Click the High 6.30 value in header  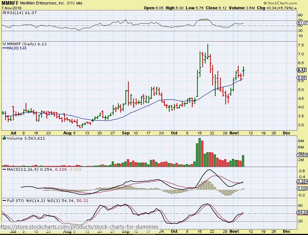point(174,8)
